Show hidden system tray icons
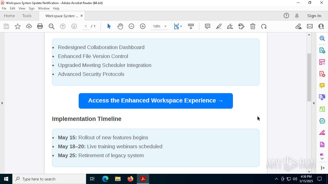 (x=276, y=179)
